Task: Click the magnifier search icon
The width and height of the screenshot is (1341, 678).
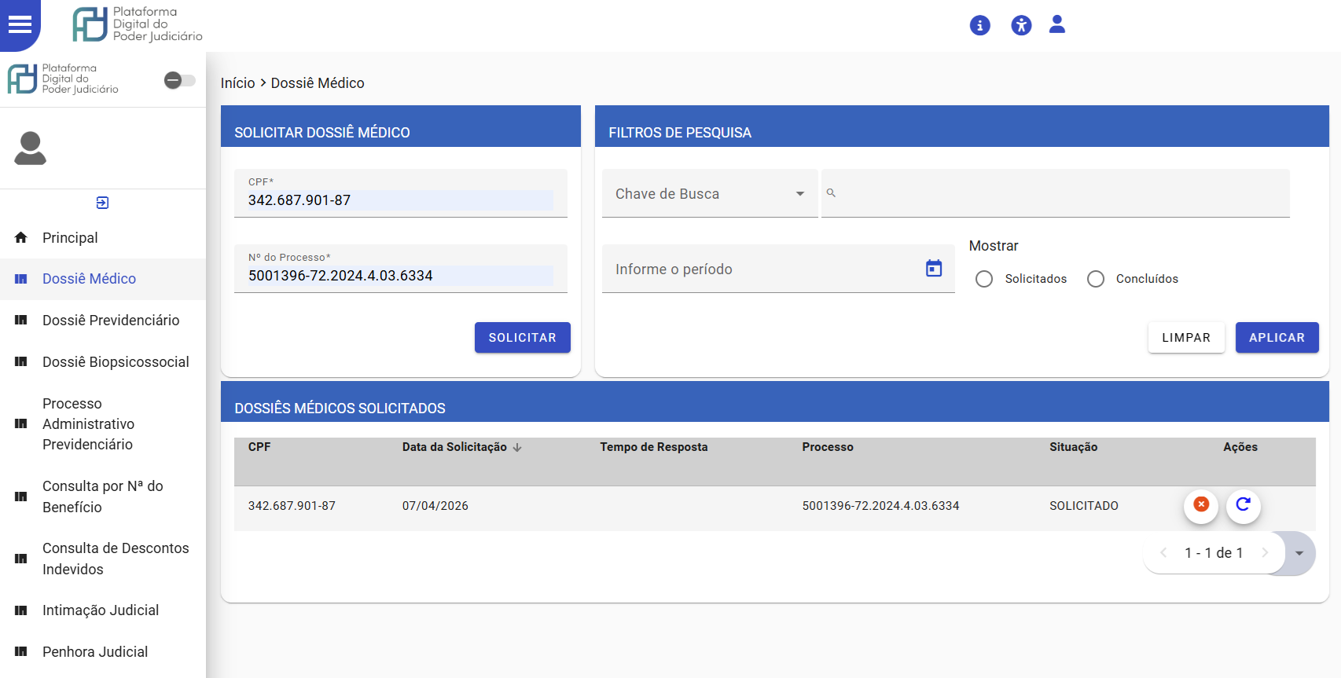Action: tap(831, 192)
